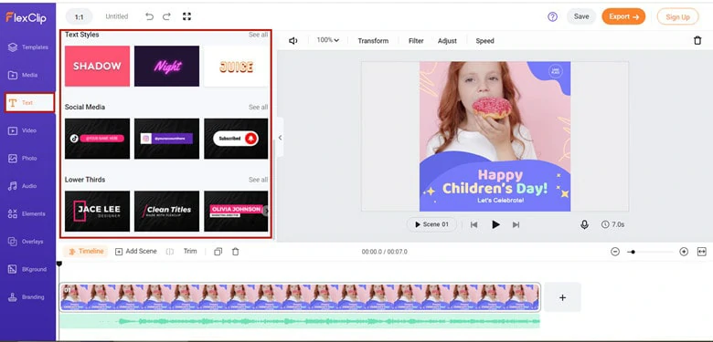This screenshot has height=342, width=713.
Task: See all Lower Thirds presets
Action: (x=258, y=180)
